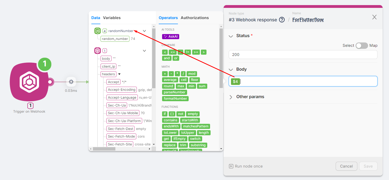Switch Status mode from Select to Map
Viewport: 389px width, 180px height.
coord(362,46)
